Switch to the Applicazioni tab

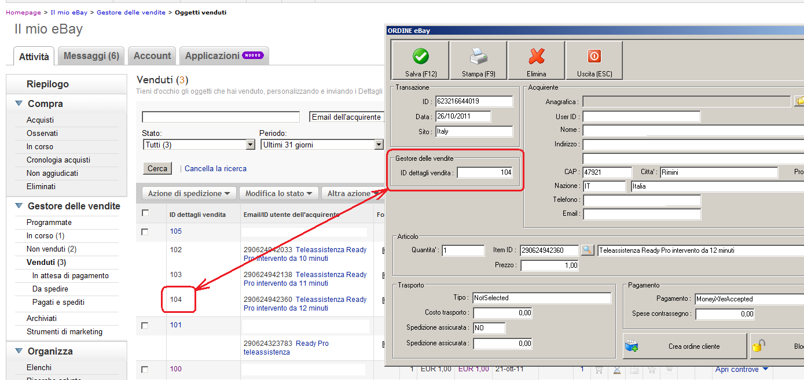[x=224, y=56]
